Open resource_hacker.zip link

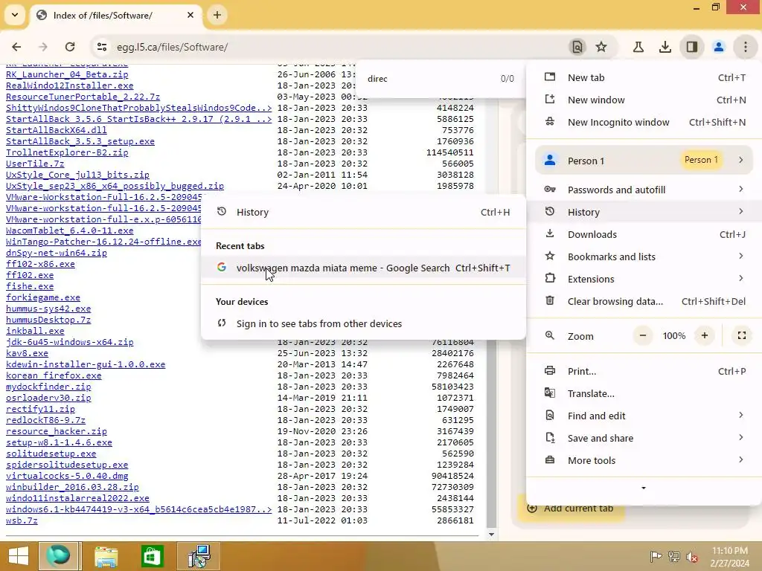57,432
